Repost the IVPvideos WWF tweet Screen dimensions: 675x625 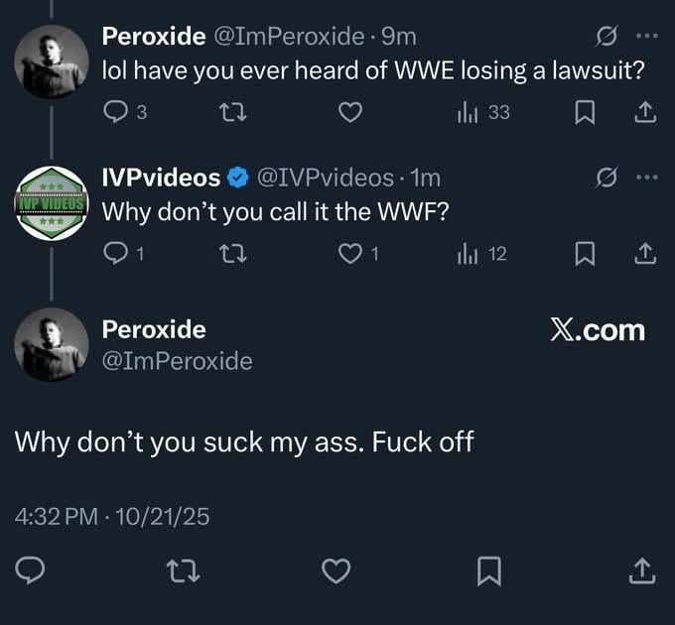click(232, 254)
